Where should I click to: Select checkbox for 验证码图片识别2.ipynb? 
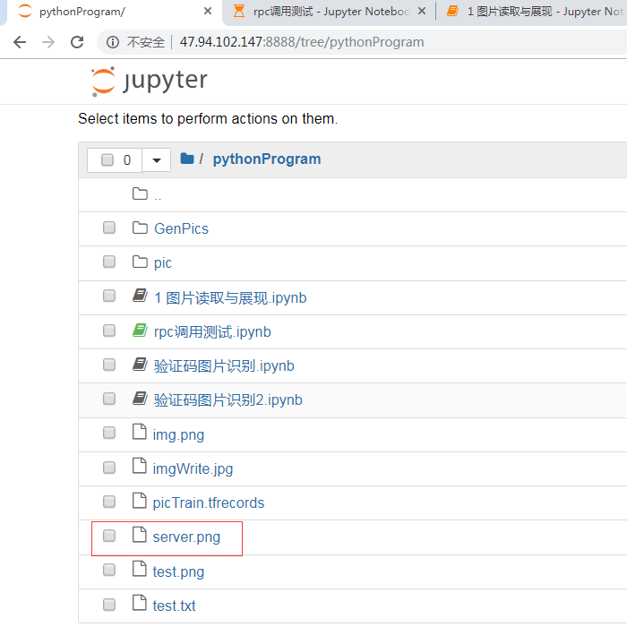(x=109, y=399)
